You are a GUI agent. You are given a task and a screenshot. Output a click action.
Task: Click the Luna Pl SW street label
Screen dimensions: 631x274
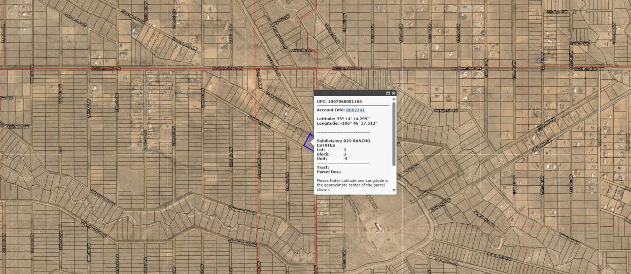(x=580, y=43)
